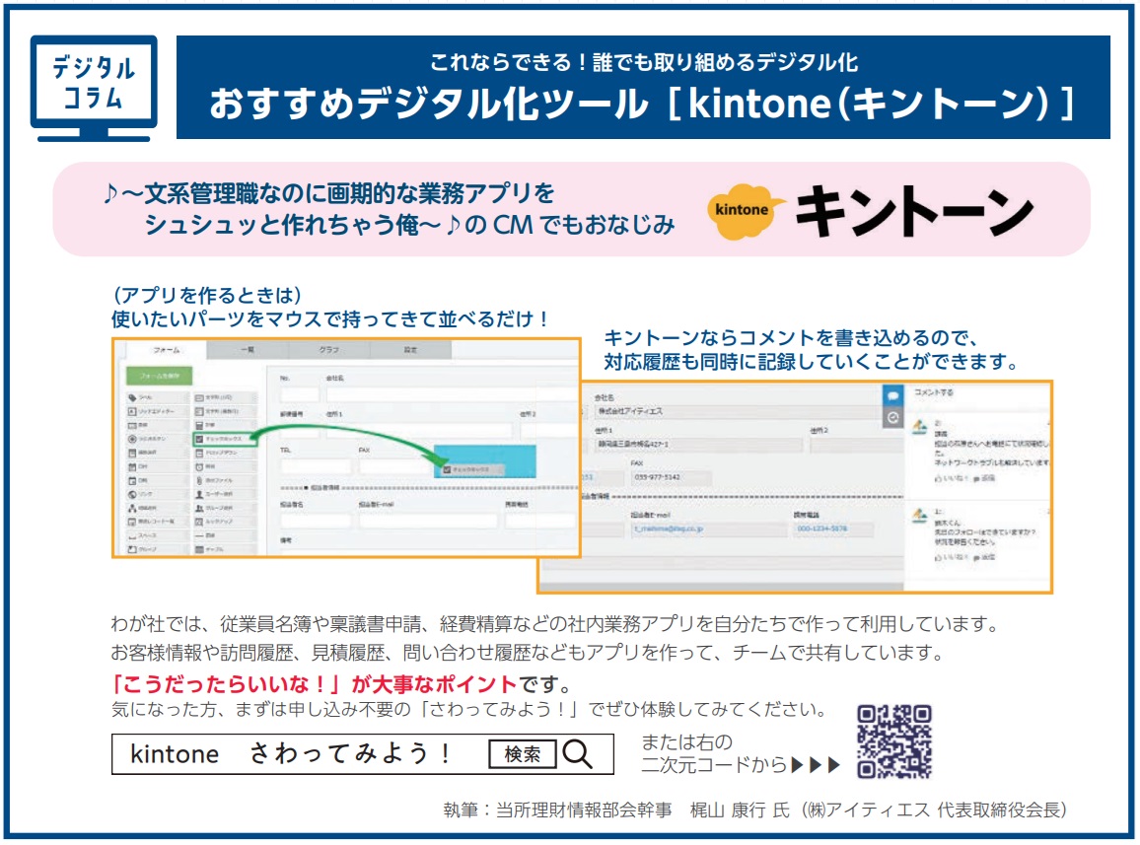The height and width of the screenshot is (845, 1140).
Task: Toggle the dropped チェックボックス in the blue area
Action: coord(447,469)
